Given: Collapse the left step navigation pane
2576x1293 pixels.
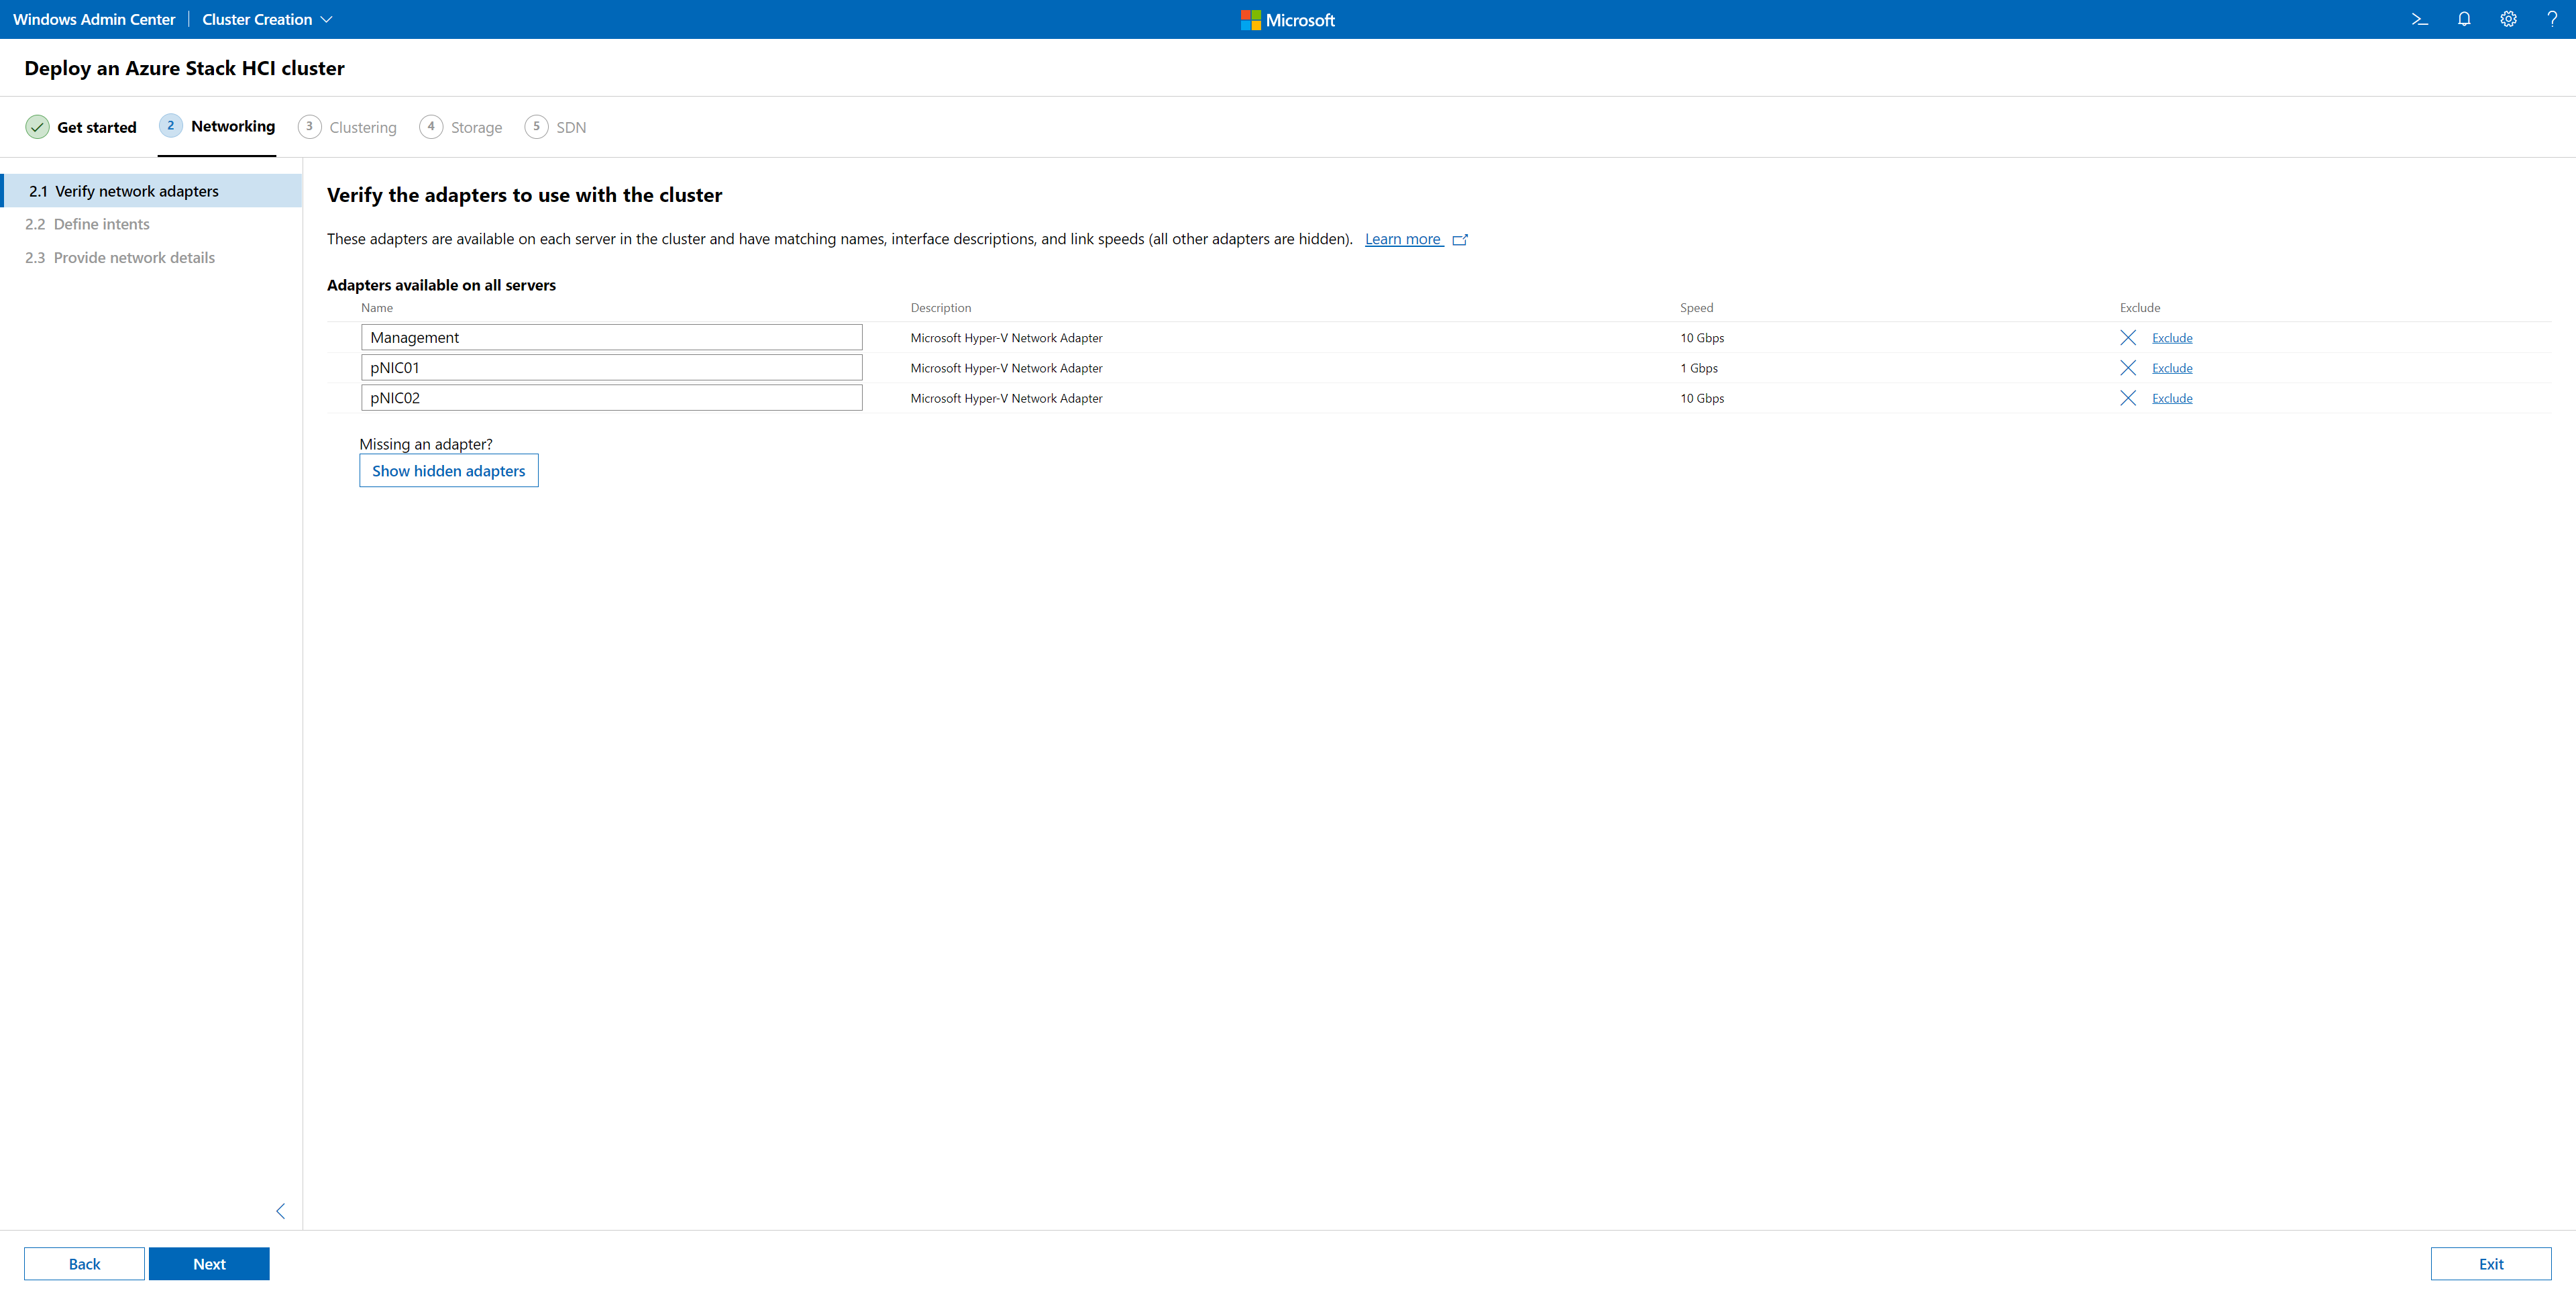Looking at the screenshot, I should (x=281, y=1211).
